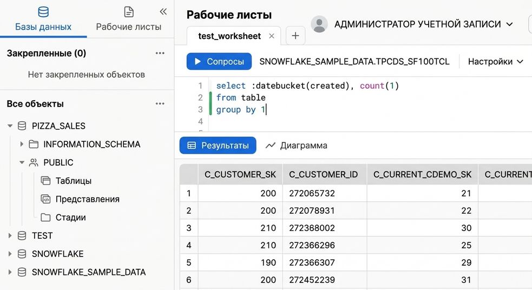
Task: Click the Рабочие листы page heading
Action: (x=229, y=15)
